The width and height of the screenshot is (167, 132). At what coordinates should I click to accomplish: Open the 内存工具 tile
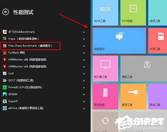(158, 41)
